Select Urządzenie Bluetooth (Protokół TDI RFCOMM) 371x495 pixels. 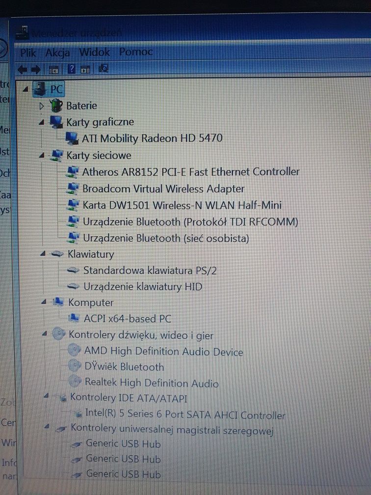pos(190,222)
